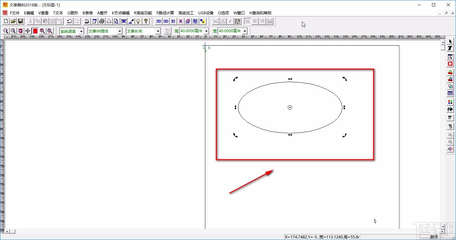Image resolution: width=456 pixels, height=240 pixels.
Task: Click the 型 font type button
Action: 168,31
